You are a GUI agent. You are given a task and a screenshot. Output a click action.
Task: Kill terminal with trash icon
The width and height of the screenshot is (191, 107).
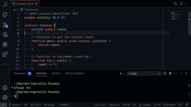coord(170,73)
